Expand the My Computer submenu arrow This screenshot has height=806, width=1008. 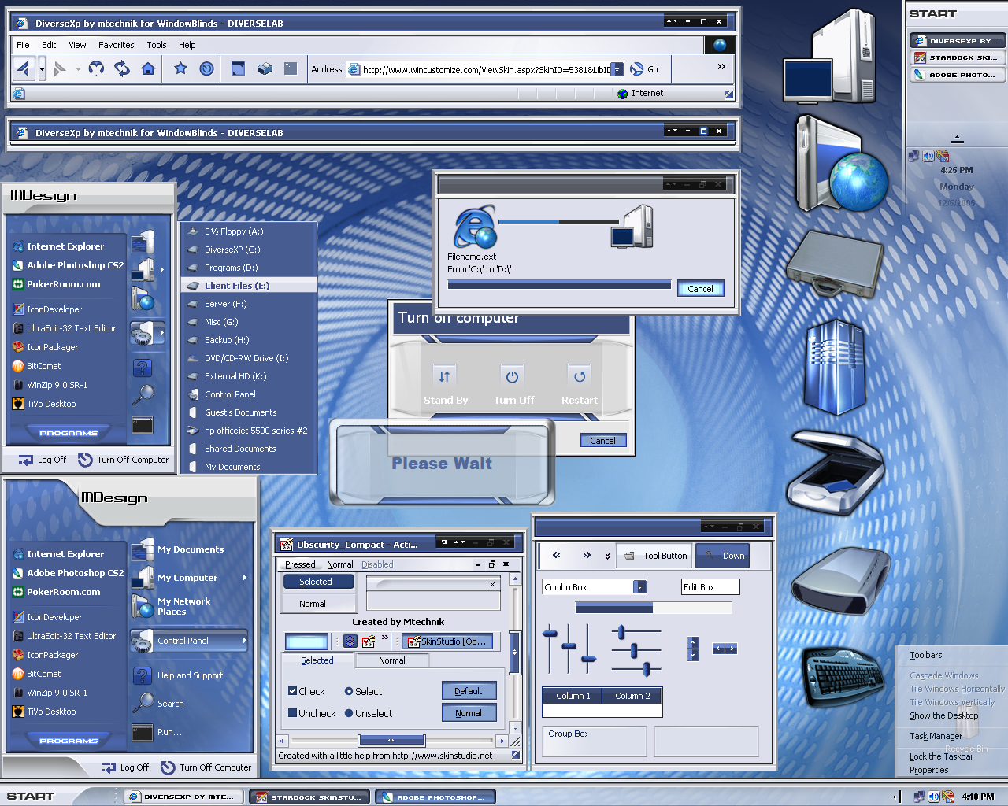[x=245, y=578]
